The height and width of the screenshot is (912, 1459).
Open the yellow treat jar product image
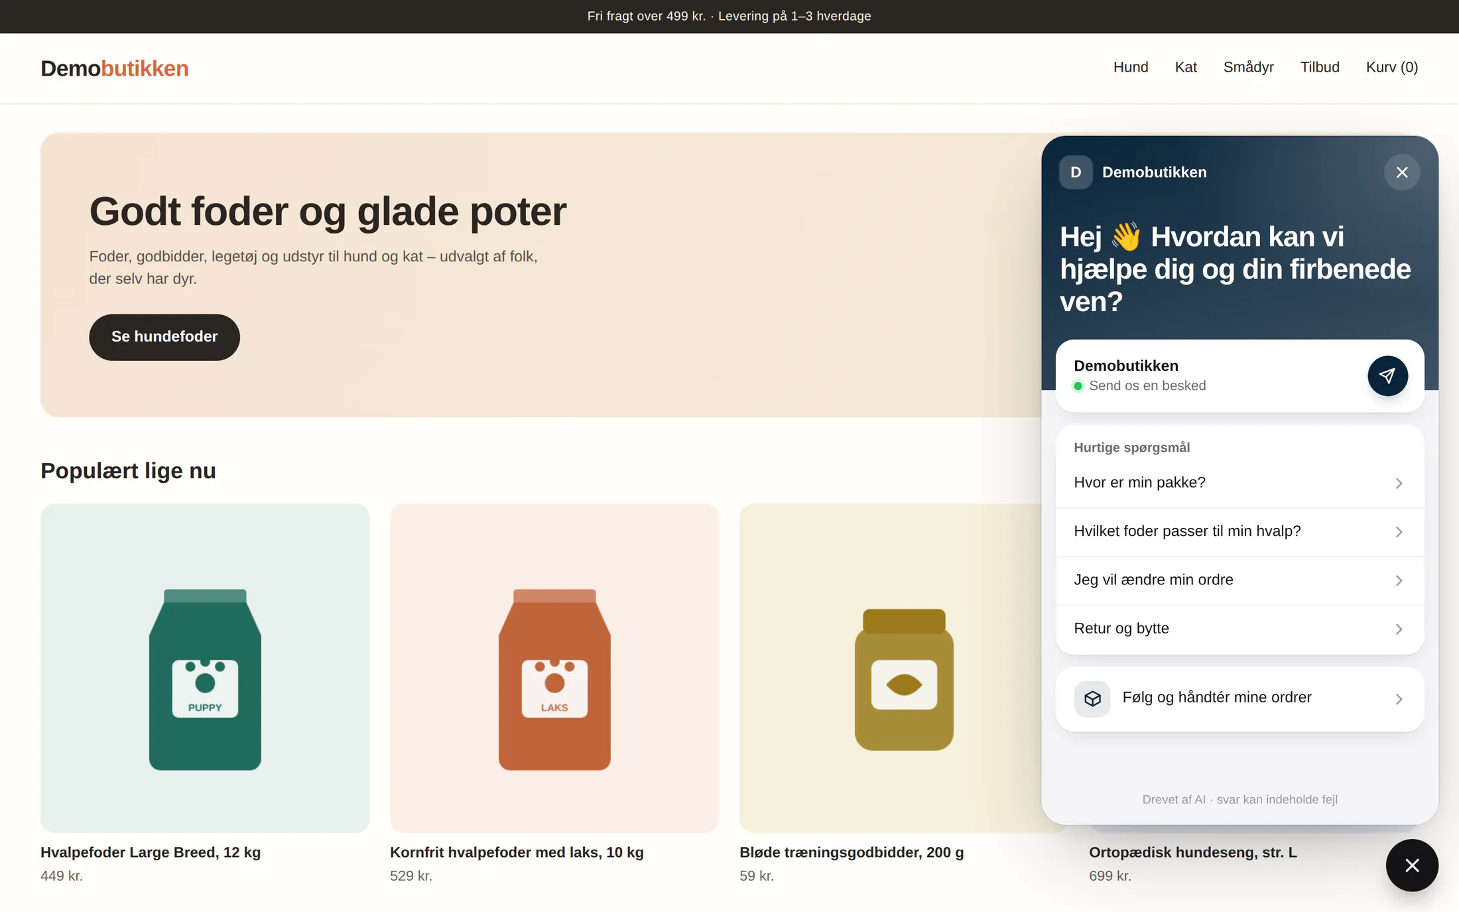890,668
